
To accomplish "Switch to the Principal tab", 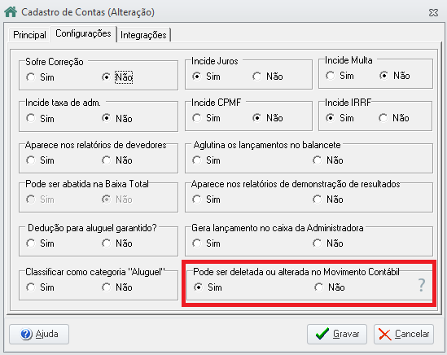I will [x=29, y=35].
